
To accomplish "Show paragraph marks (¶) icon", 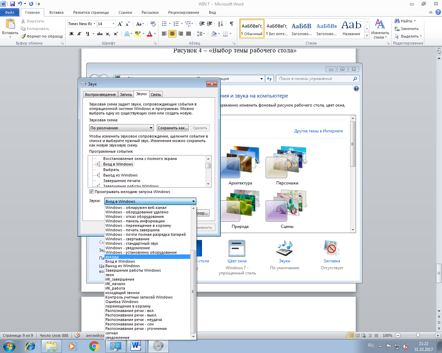I will tap(231, 24).
